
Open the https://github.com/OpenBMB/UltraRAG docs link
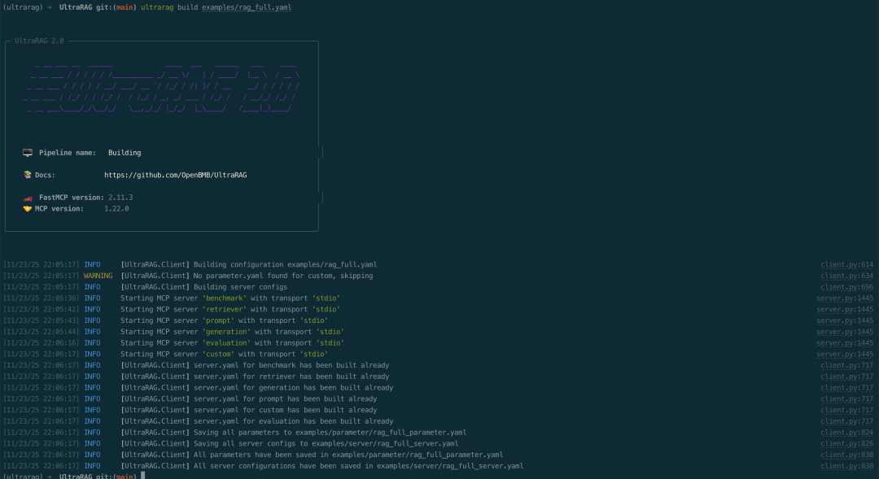176,175
